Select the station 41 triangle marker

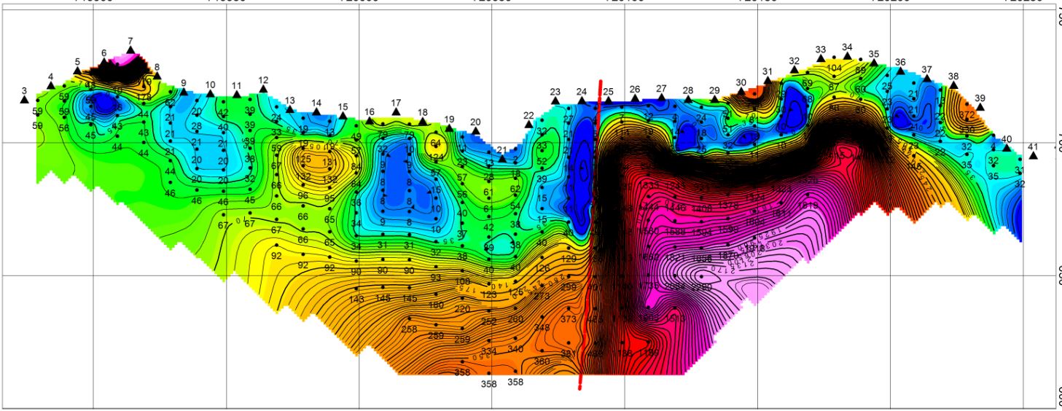(1033, 154)
